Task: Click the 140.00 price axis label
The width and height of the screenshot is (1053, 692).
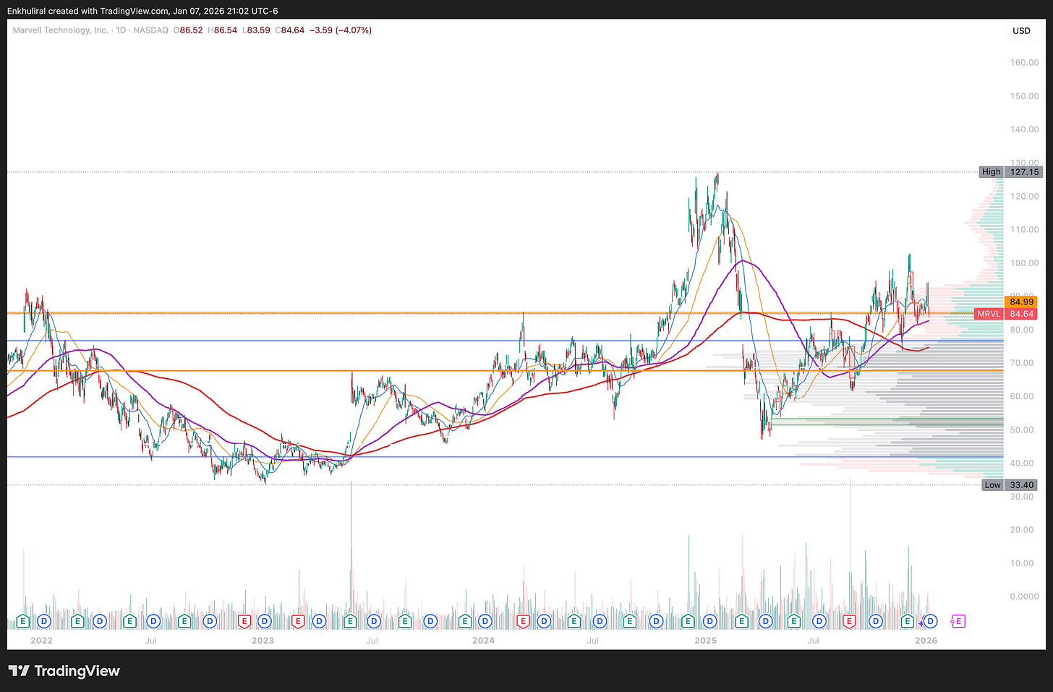Action: click(1025, 129)
